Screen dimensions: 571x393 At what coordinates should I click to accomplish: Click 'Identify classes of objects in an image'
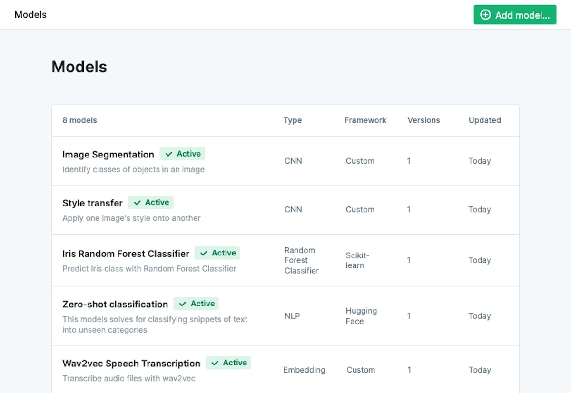point(133,169)
